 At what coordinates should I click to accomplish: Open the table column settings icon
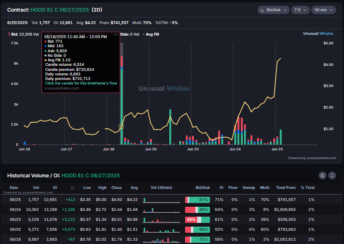click(322, 176)
